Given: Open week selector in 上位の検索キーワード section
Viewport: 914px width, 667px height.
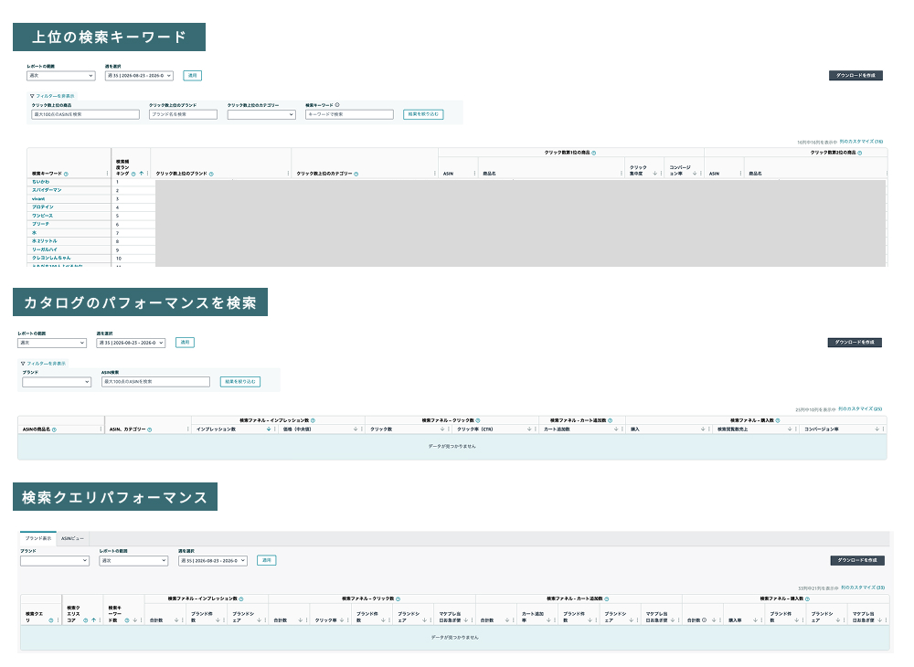Looking at the screenshot, I should point(139,76).
